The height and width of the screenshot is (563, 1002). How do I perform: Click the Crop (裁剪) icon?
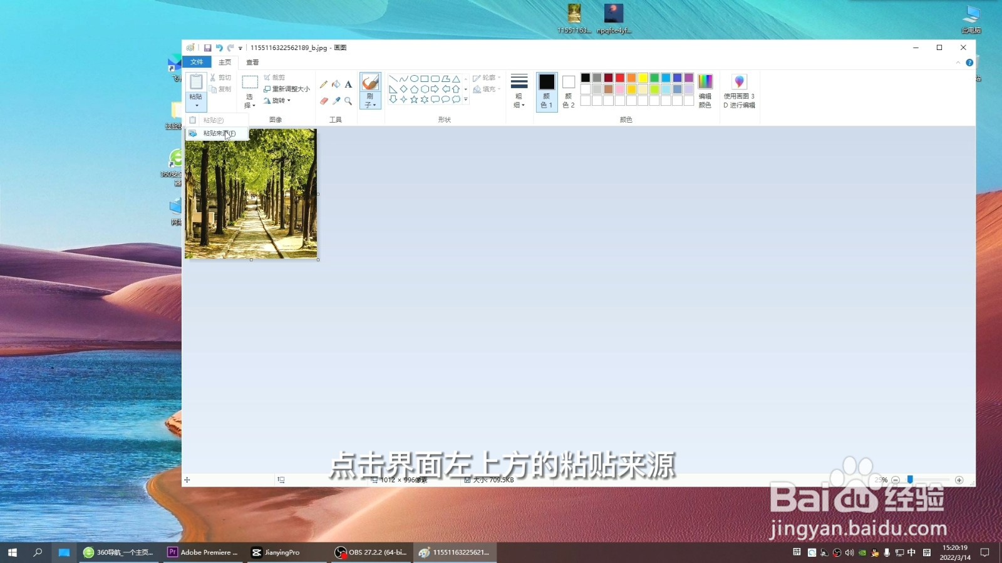click(x=267, y=78)
